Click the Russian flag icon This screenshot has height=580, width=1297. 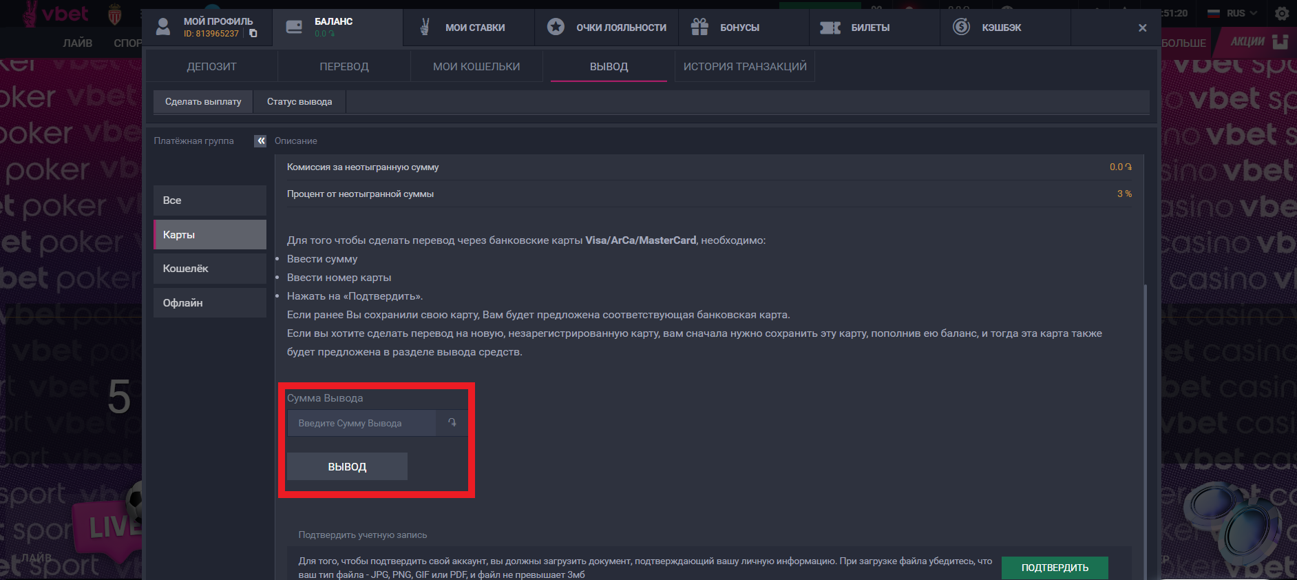click(1214, 13)
